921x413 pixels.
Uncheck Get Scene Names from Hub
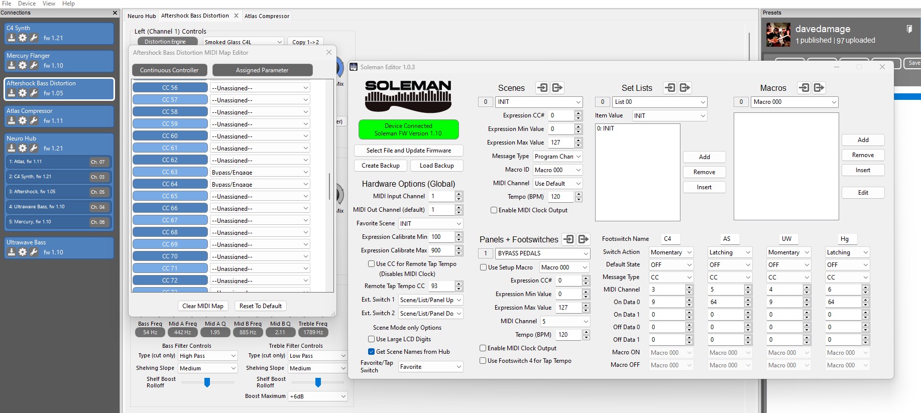(x=371, y=352)
